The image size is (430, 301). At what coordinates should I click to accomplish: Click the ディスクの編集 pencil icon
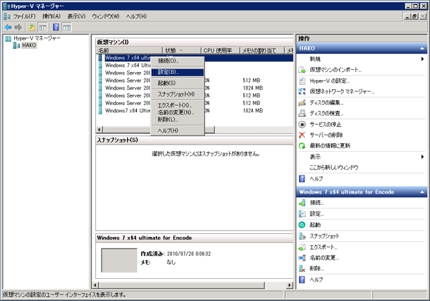tap(302, 103)
